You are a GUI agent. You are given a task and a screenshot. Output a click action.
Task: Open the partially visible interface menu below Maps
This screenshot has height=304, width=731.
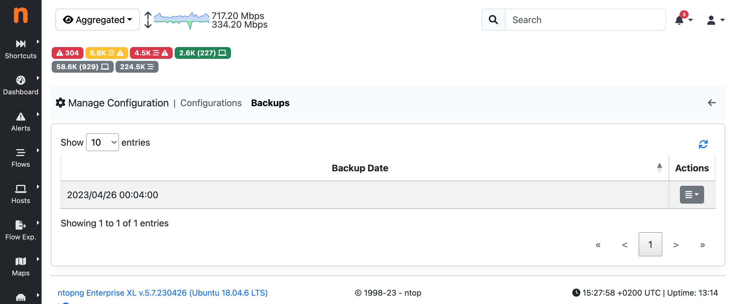click(21, 297)
